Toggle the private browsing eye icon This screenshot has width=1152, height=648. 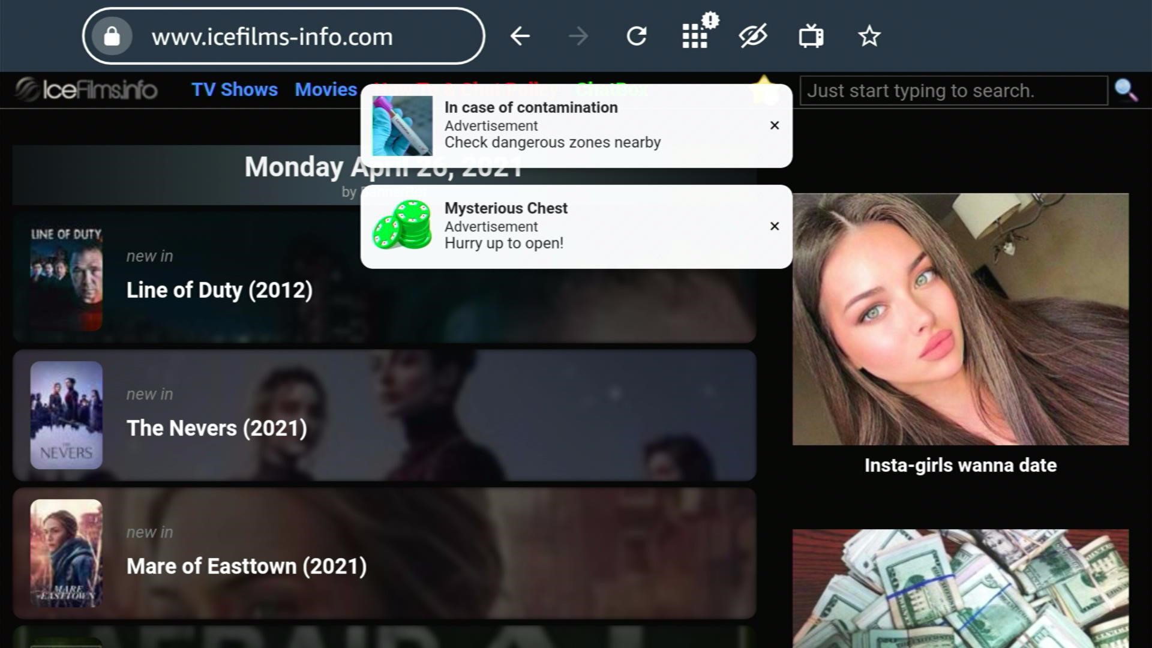pos(753,37)
